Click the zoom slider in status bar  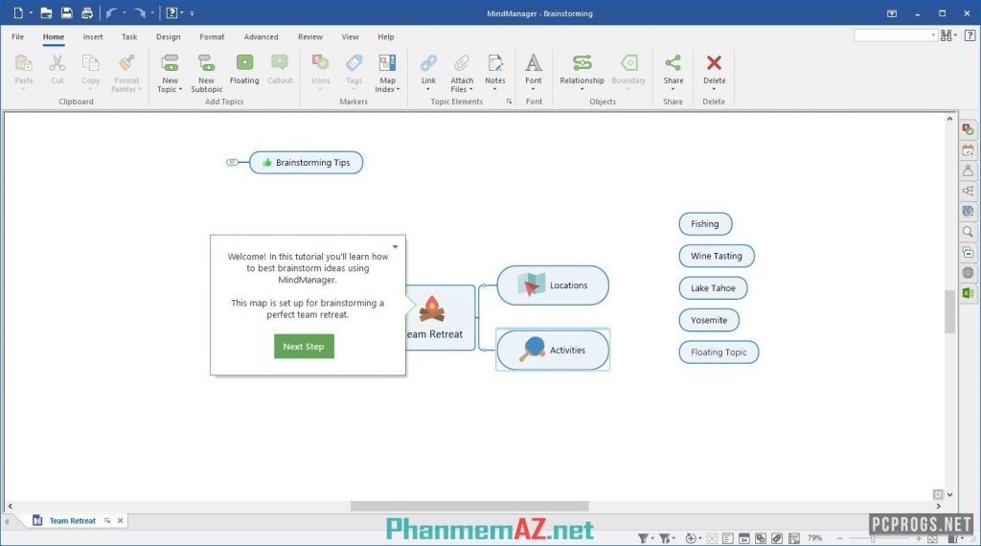click(879, 538)
